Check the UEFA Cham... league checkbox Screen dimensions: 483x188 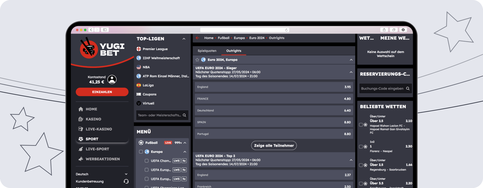pyautogui.click(x=147, y=161)
